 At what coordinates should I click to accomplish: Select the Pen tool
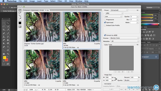(4, 47)
